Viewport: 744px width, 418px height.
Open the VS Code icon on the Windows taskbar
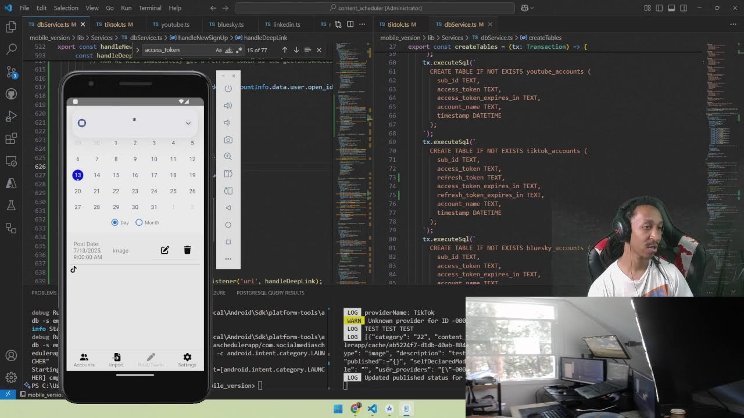click(x=372, y=409)
